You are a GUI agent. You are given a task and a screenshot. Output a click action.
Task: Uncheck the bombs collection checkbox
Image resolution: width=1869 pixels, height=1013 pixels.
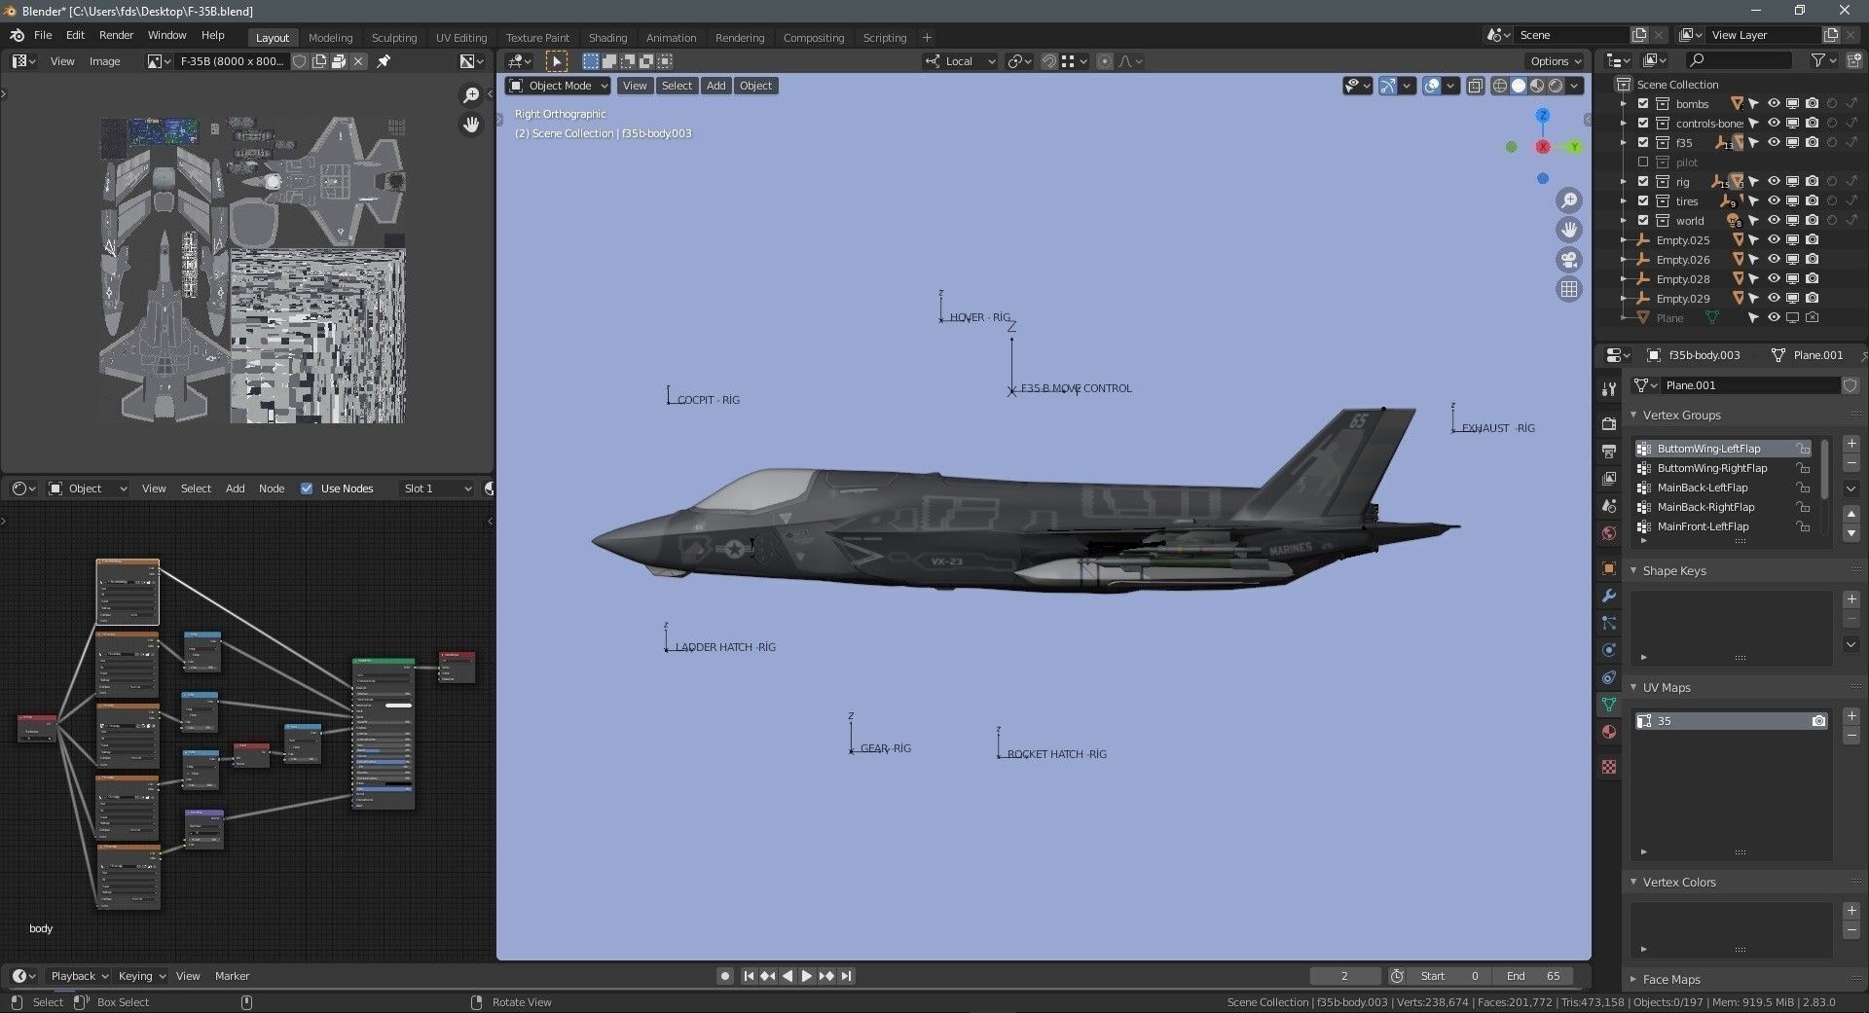pyautogui.click(x=1643, y=104)
